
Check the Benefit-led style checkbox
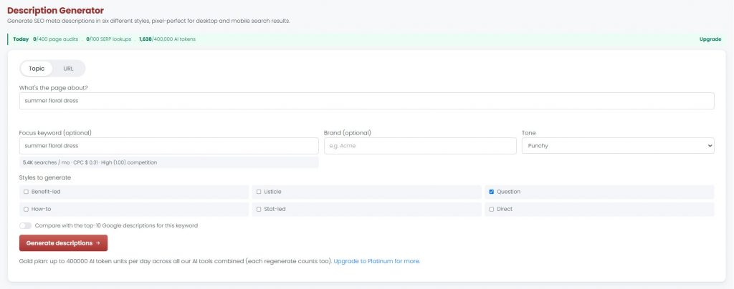27,192
